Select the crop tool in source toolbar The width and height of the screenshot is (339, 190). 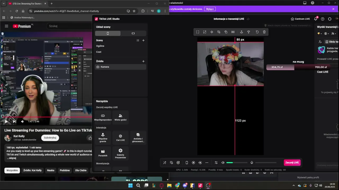219,32
